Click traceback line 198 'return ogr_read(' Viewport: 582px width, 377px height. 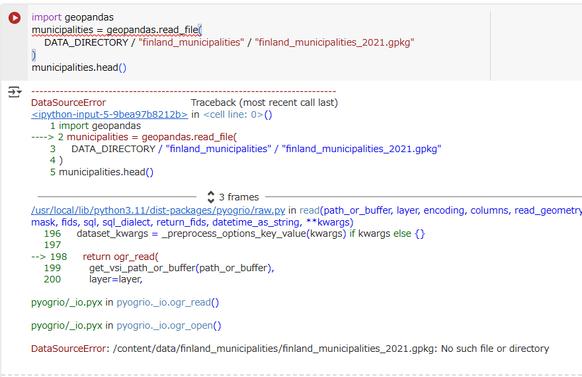(x=120, y=257)
